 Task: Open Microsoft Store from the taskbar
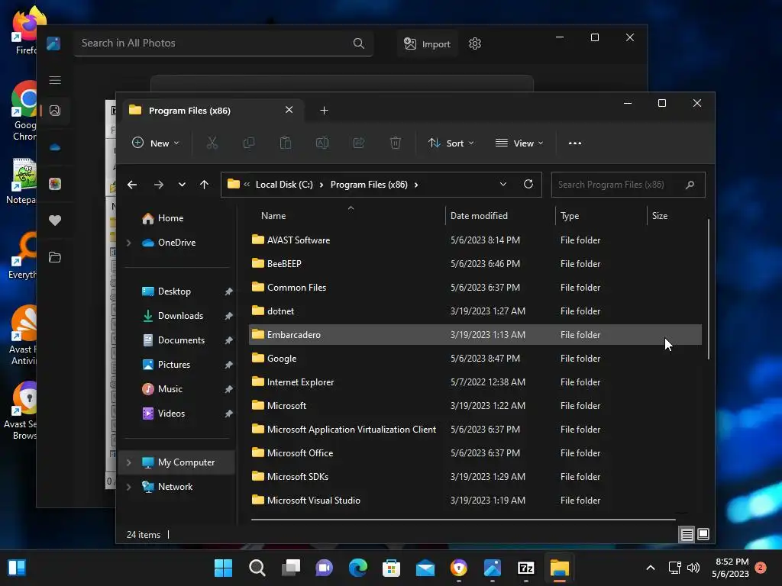tap(391, 568)
